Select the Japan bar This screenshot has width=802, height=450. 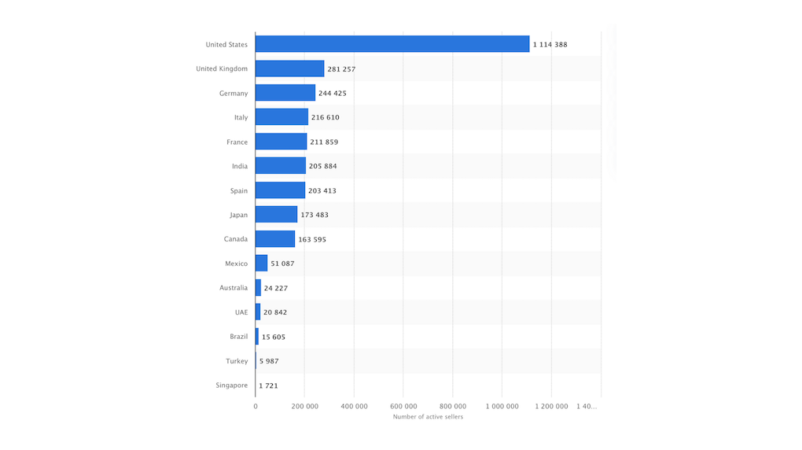[x=276, y=215]
